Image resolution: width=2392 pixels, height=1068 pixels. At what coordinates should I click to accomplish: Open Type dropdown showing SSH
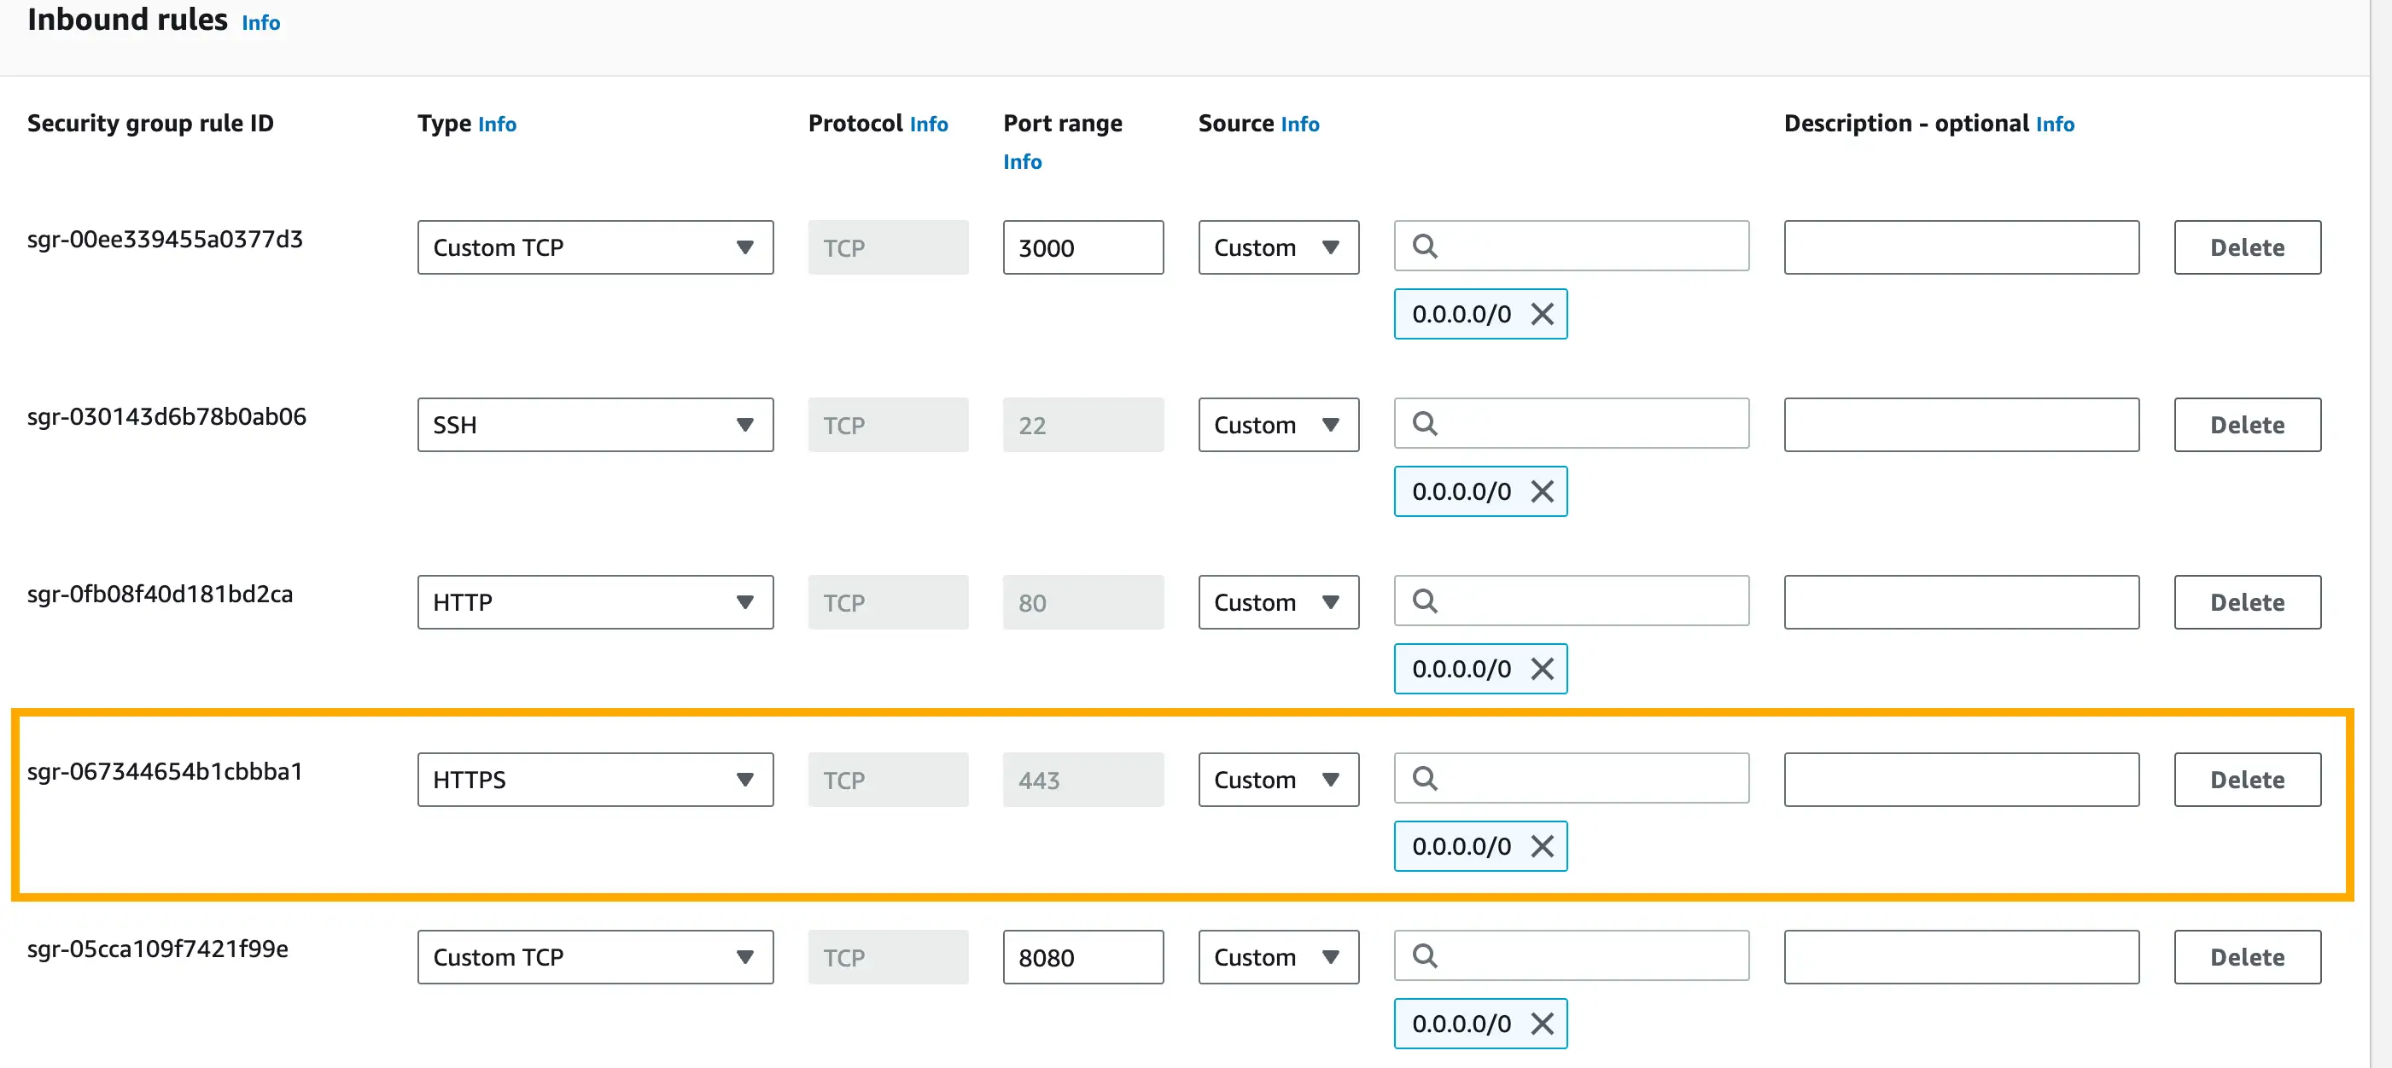[x=594, y=425]
